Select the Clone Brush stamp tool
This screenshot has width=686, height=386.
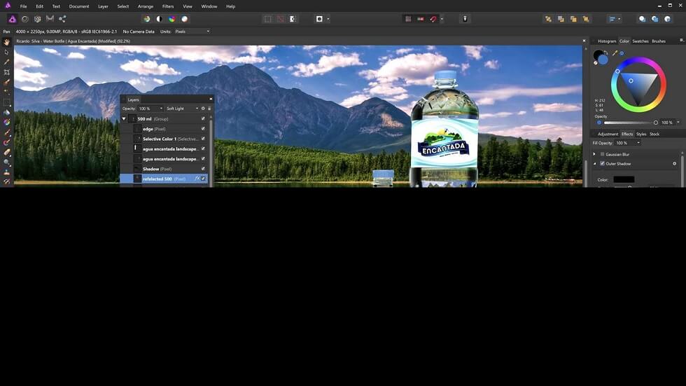(x=6, y=172)
